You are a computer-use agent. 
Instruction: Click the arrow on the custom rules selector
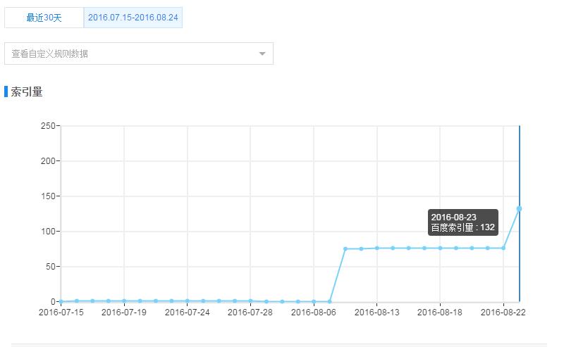tap(262, 53)
